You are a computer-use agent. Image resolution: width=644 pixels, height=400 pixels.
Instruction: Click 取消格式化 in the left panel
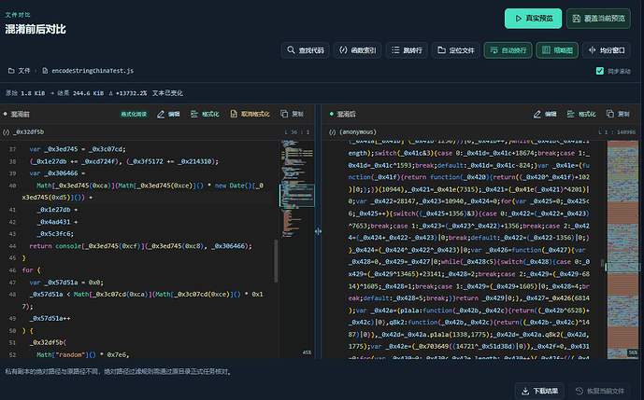click(x=250, y=114)
